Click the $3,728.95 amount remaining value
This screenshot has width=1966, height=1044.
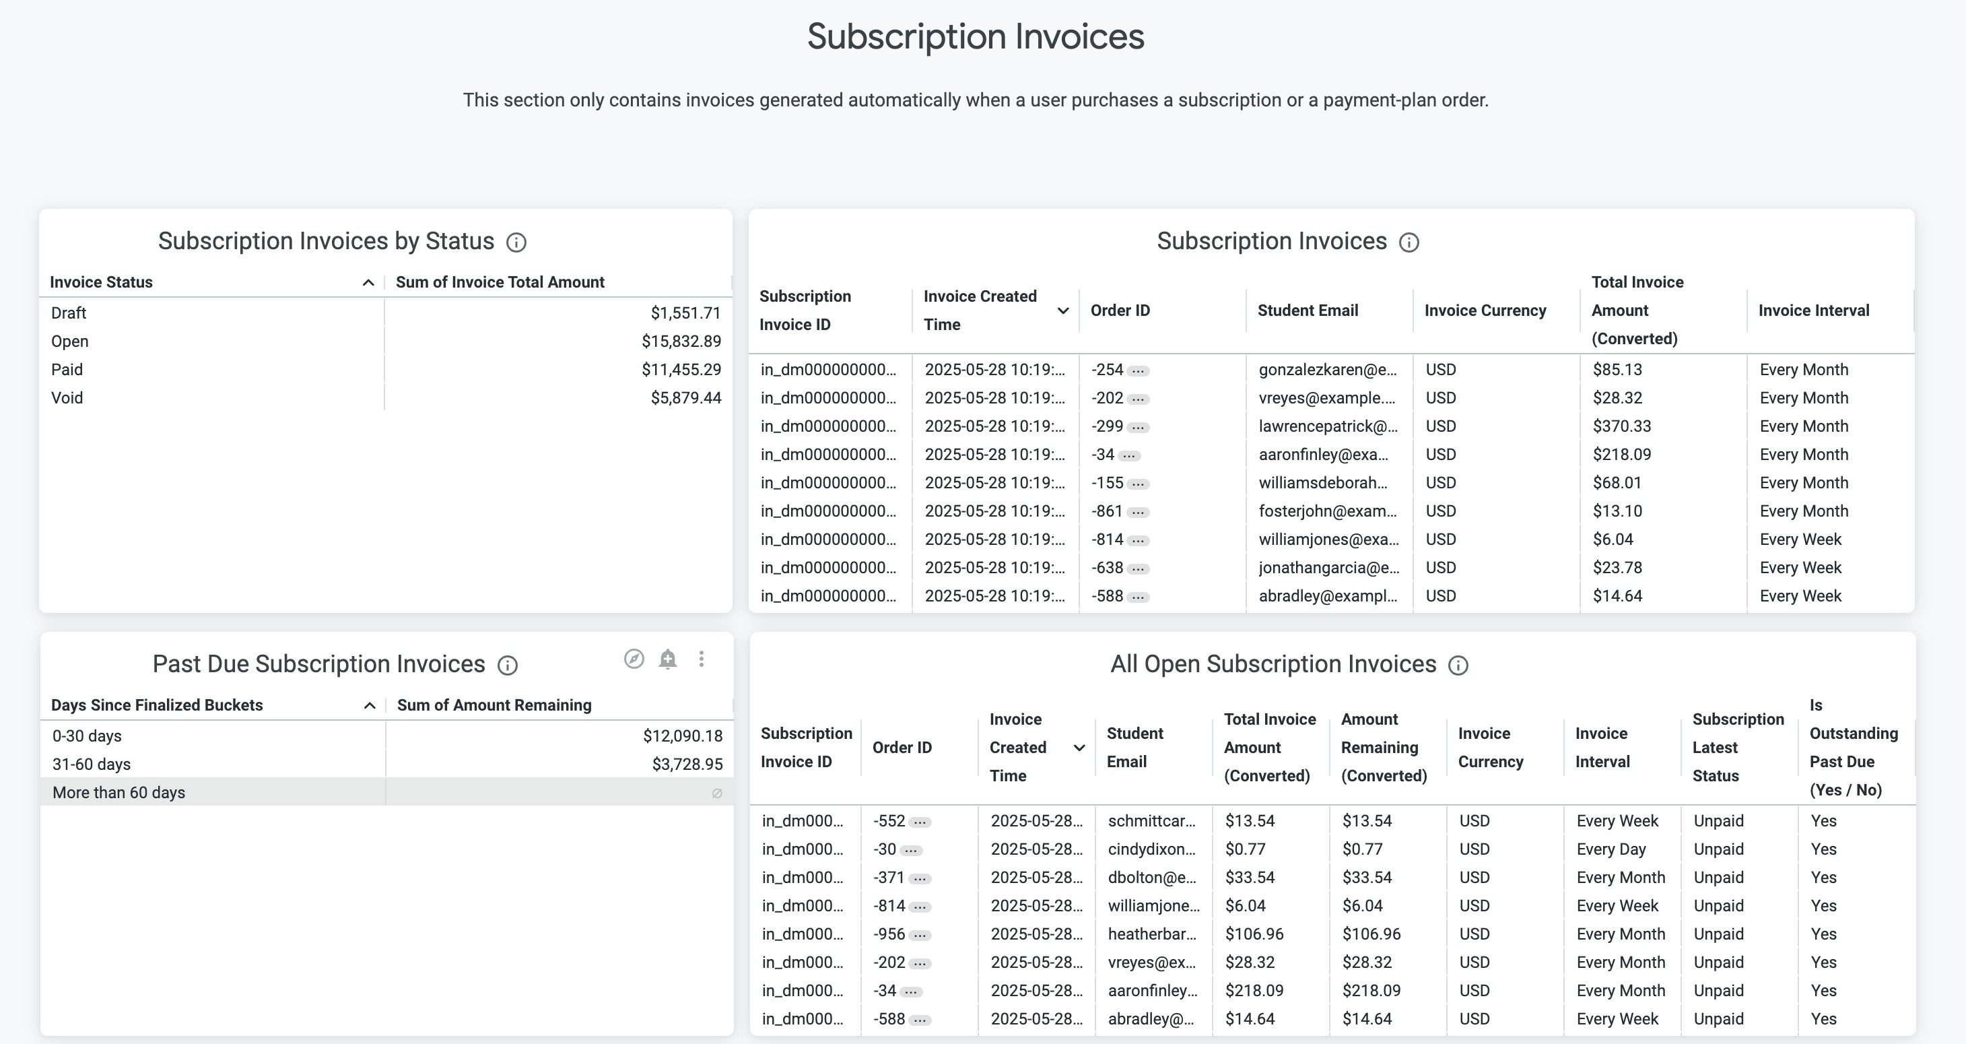click(x=687, y=764)
